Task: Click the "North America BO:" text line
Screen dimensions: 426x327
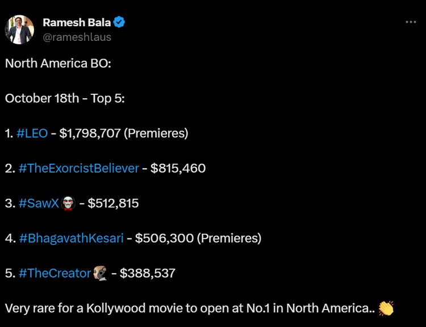Action: point(58,63)
